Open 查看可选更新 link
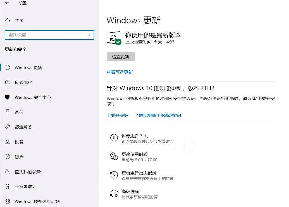Screen dimensions: 289x207 point(120,72)
